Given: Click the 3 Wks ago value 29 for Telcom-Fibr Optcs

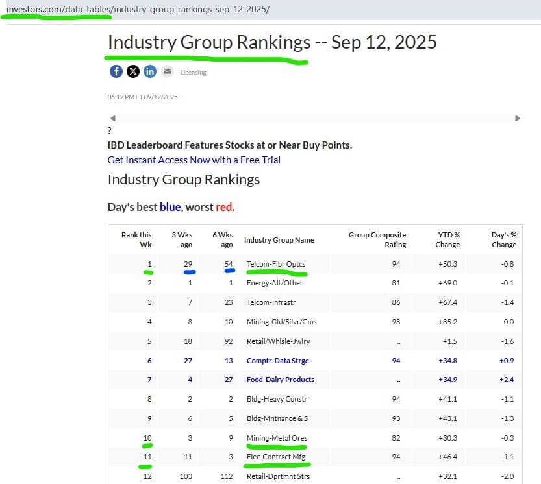Looking at the screenshot, I should tap(188, 264).
